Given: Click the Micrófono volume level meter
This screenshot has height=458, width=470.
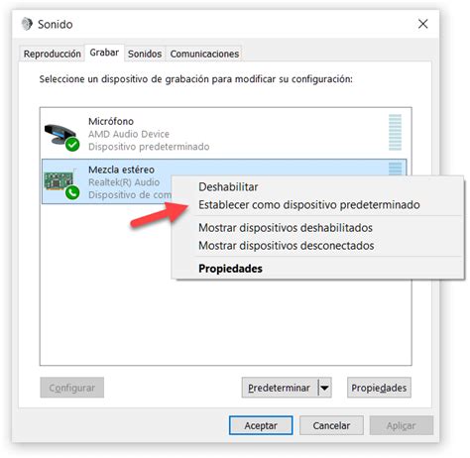Looking at the screenshot, I should (x=395, y=132).
